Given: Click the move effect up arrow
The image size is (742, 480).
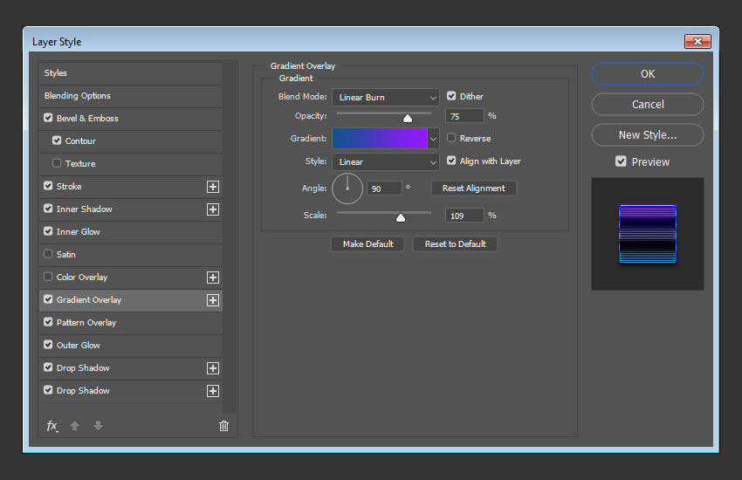Looking at the screenshot, I should click(74, 426).
